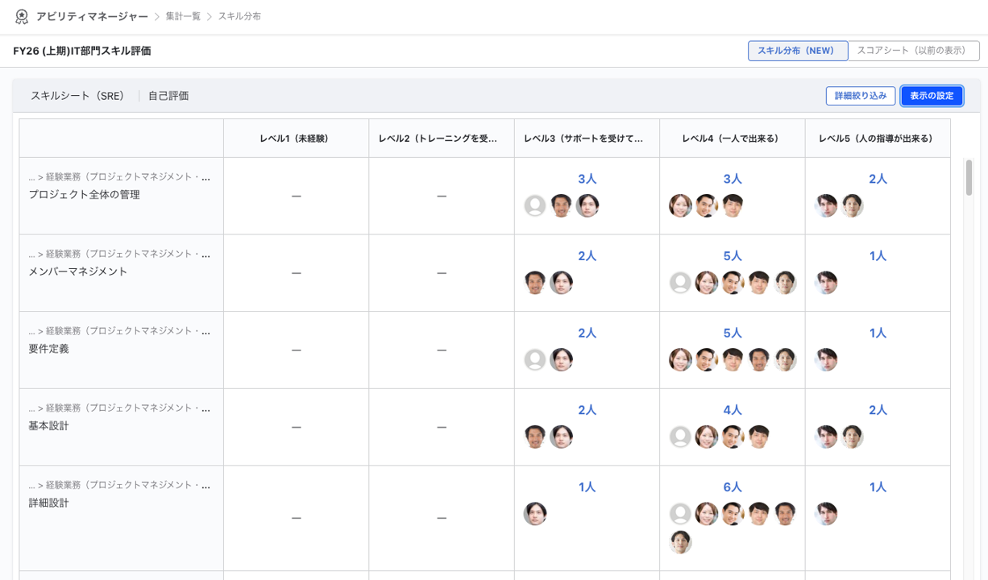Switch to スキル分布（NEW）view

(798, 51)
